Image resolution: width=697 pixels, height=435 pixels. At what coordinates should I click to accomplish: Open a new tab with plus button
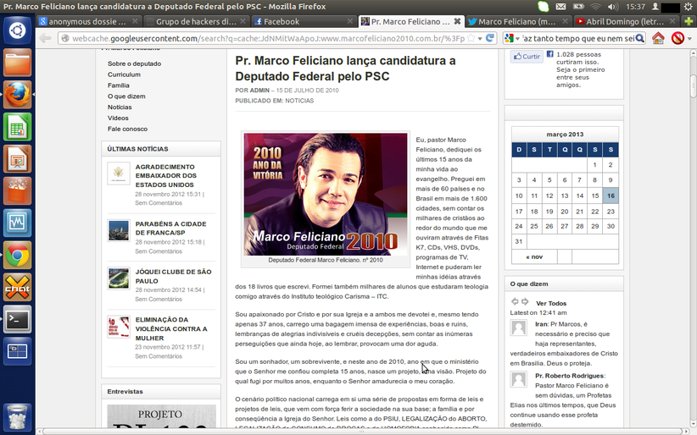[689, 21]
